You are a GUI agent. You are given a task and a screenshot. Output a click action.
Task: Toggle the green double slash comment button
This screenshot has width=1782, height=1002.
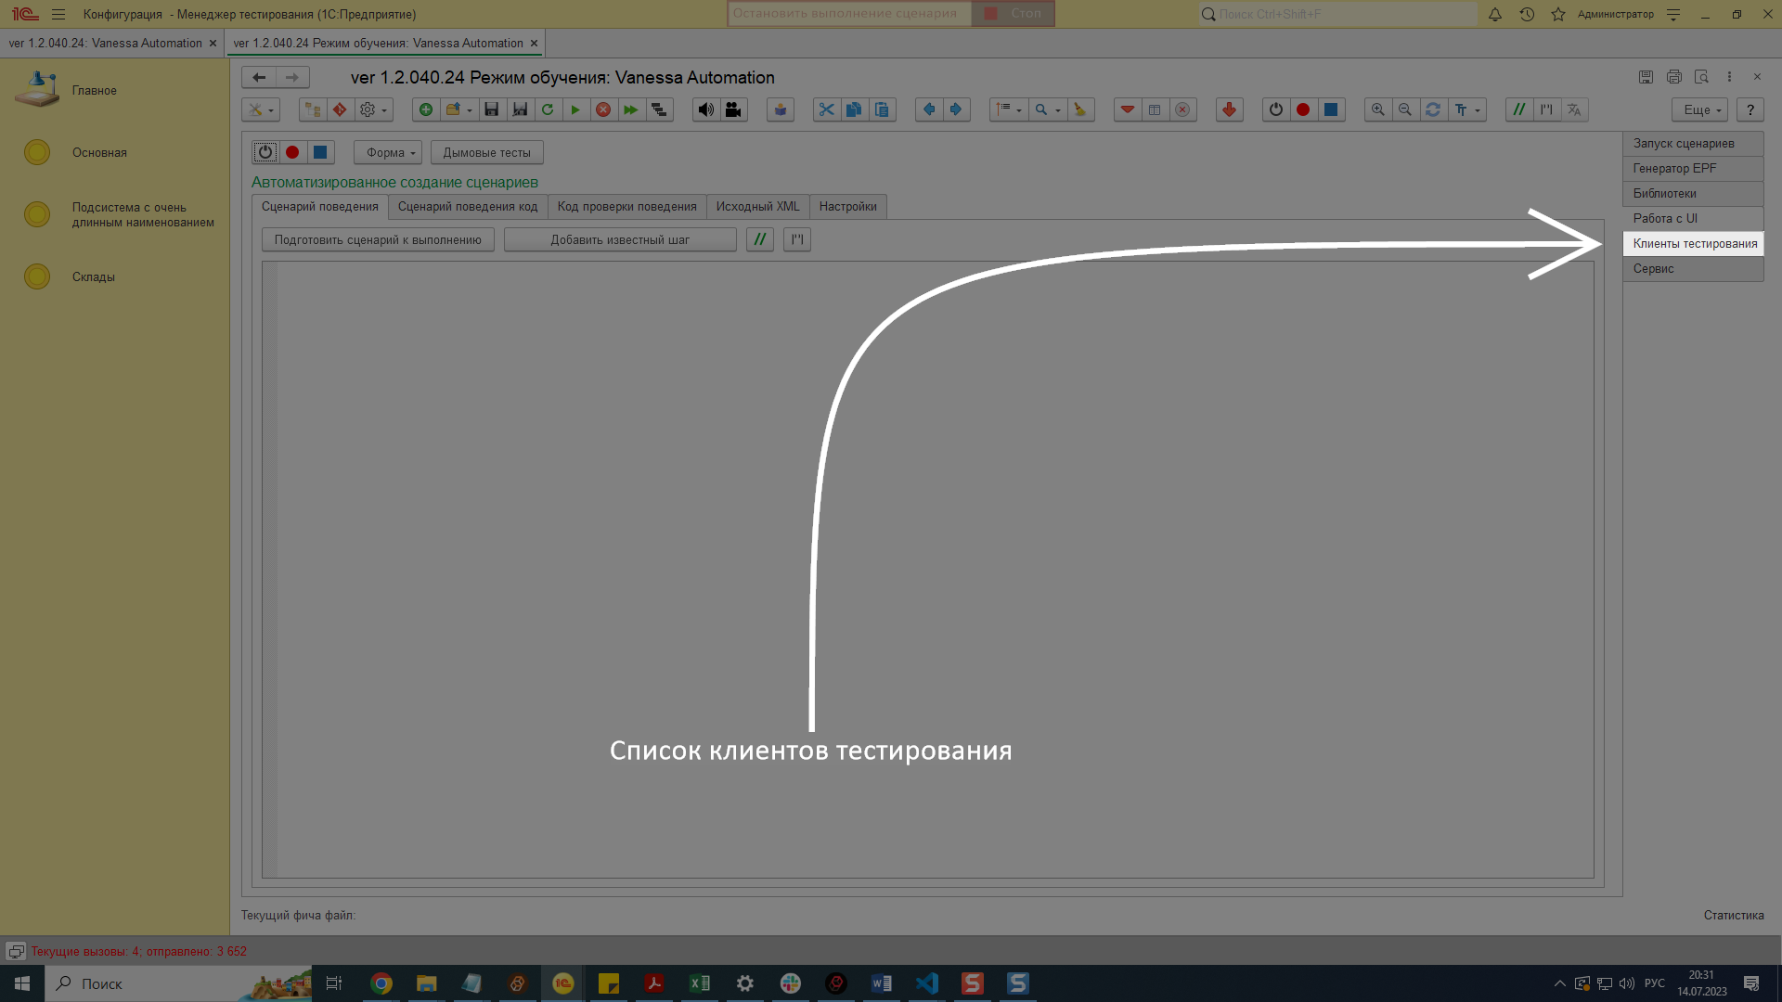click(x=759, y=239)
